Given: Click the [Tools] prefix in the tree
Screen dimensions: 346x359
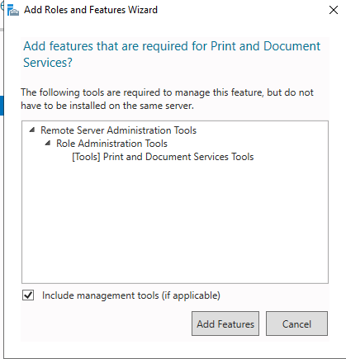Looking at the screenshot, I should (x=86, y=157).
